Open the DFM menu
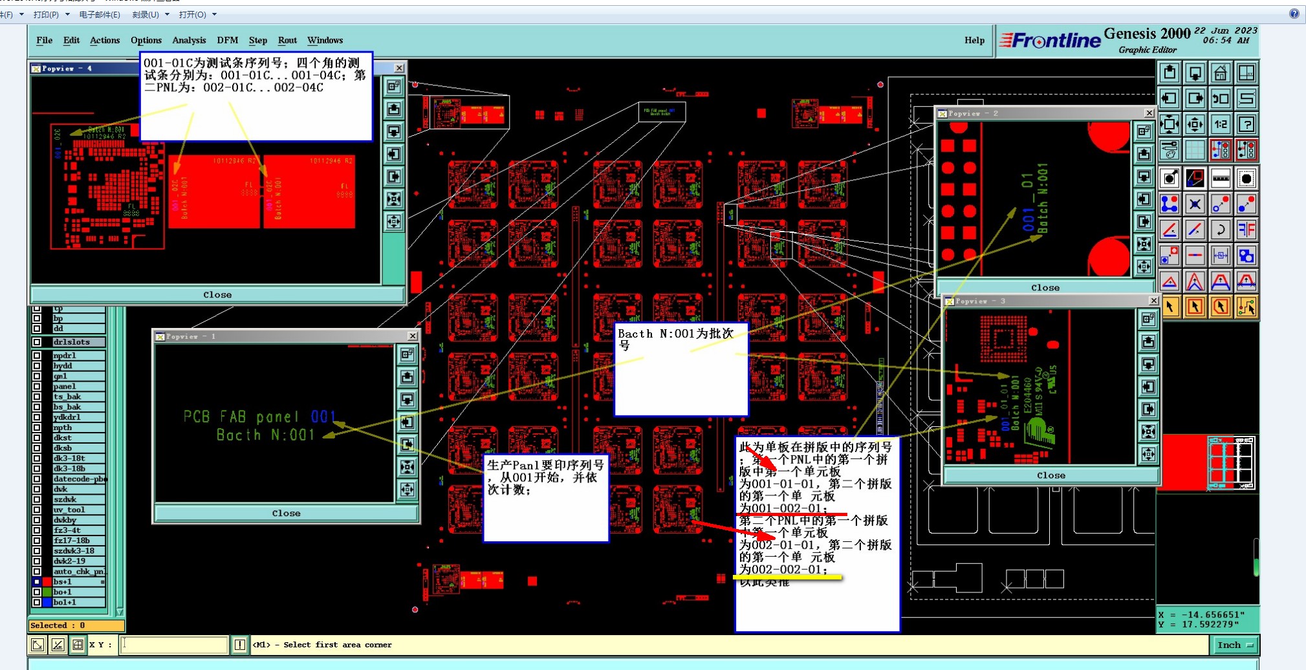Screen dimensions: 1306x670 [x=227, y=40]
